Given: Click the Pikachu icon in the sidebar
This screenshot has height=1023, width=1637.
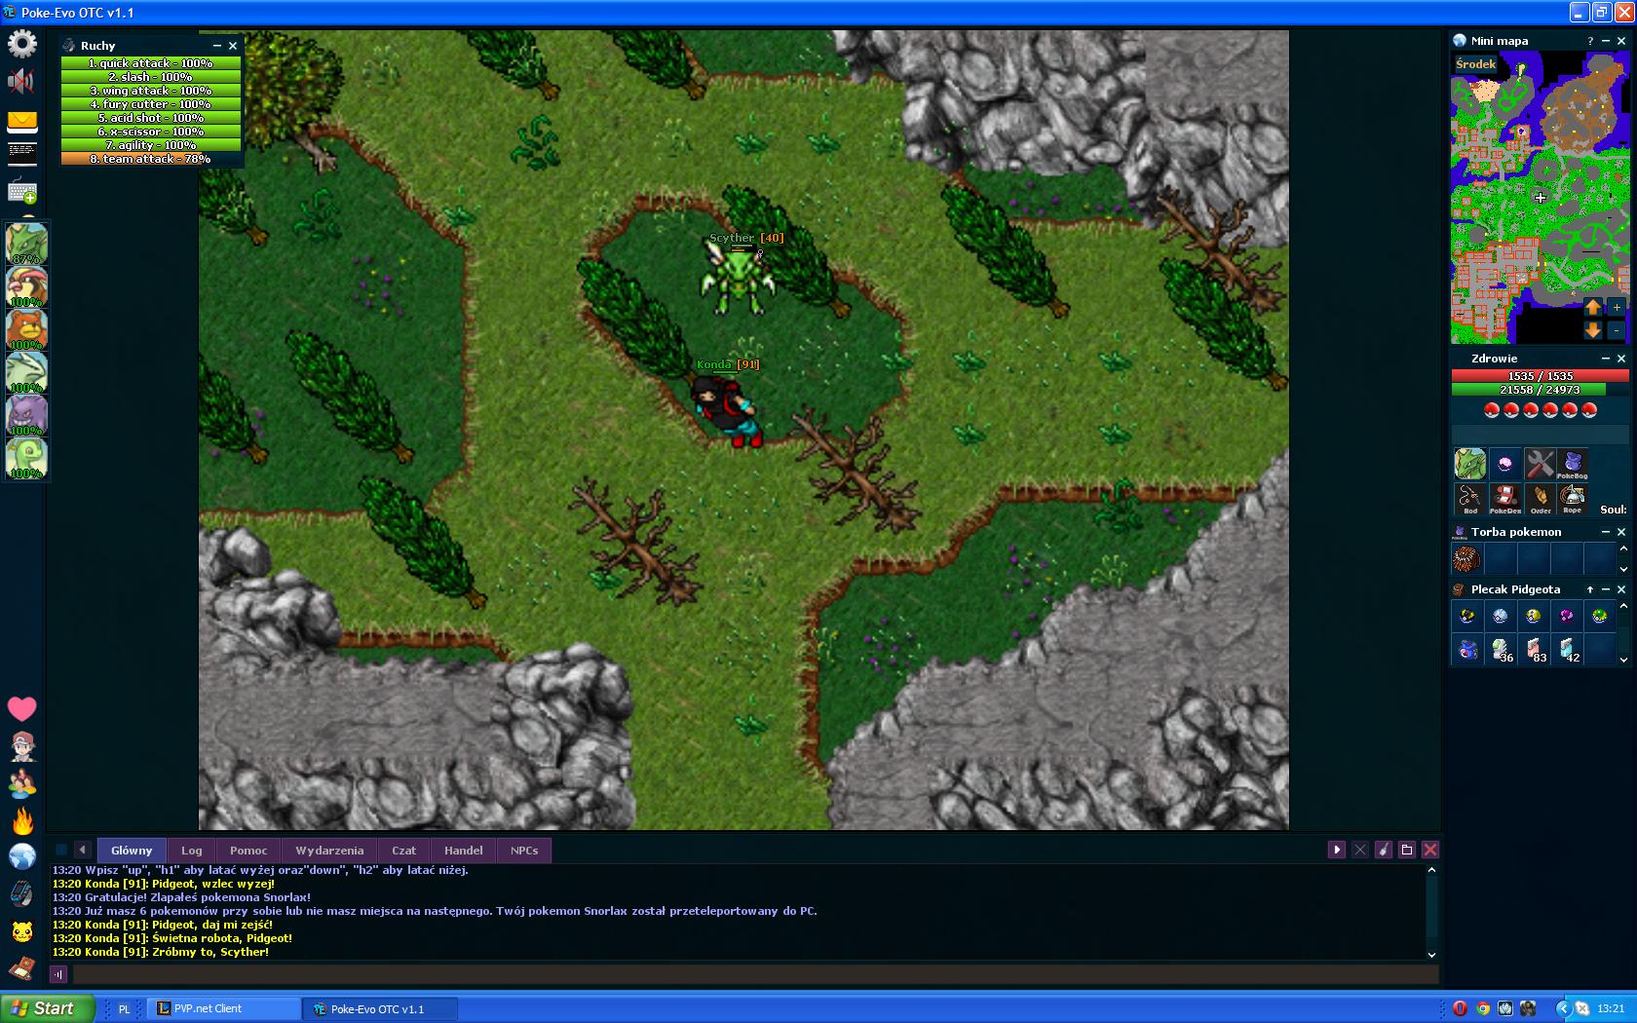Looking at the screenshot, I should click(21, 931).
